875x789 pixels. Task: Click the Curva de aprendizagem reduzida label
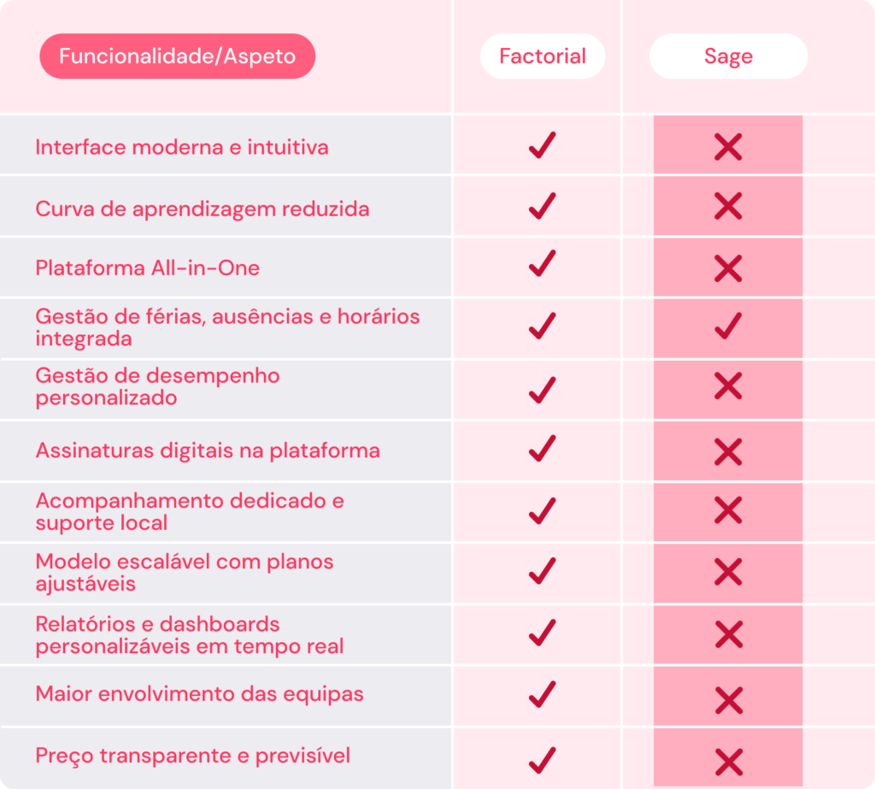(x=202, y=209)
